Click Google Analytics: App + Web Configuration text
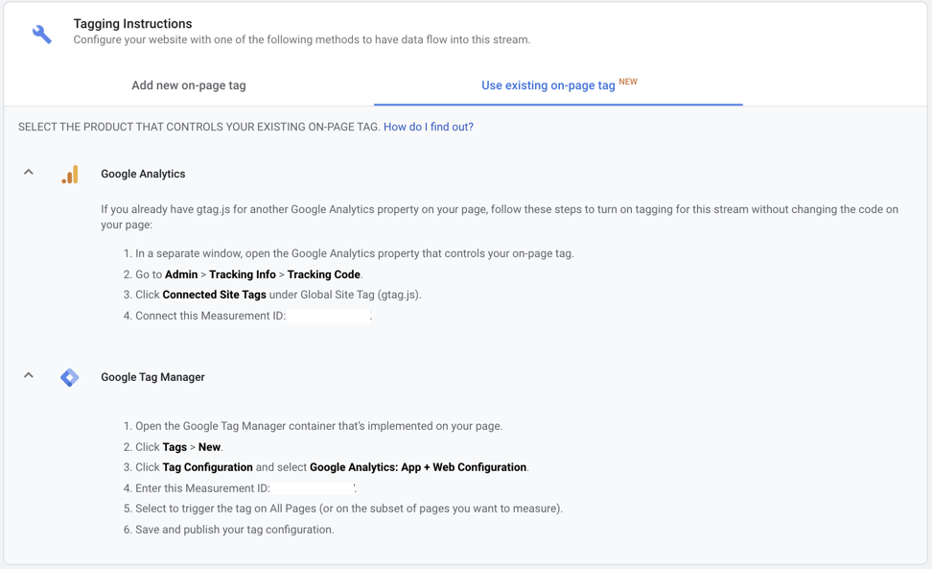The width and height of the screenshot is (932, 569). [418, 467]
